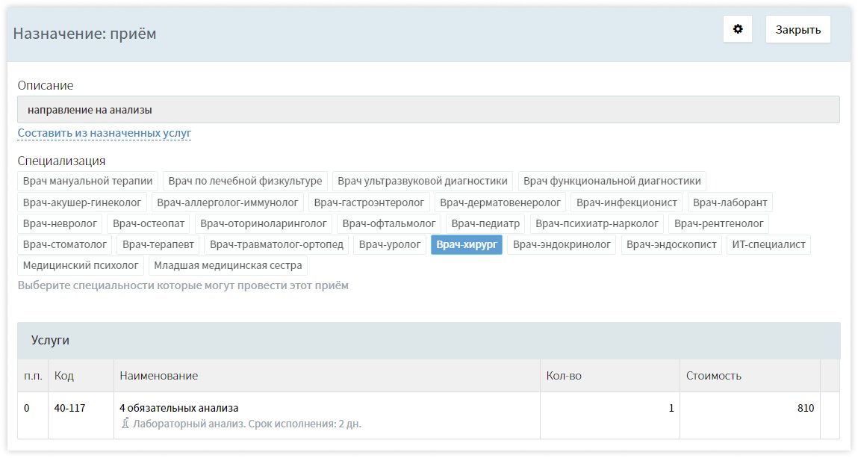
Task: Select Младшая медицинская сестра tag
Action: (228, 265)
